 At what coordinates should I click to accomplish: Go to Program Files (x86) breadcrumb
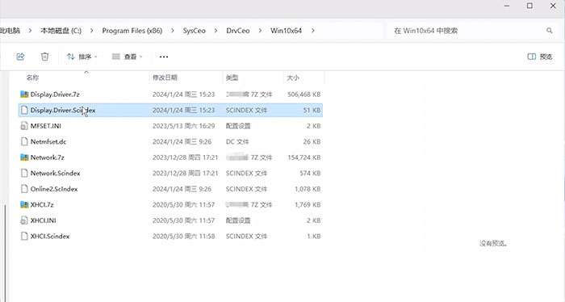[x=132, y=31]
